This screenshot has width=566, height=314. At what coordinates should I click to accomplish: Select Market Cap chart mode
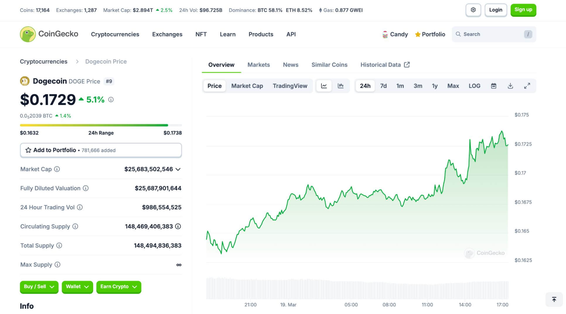(x=247, y=86)
